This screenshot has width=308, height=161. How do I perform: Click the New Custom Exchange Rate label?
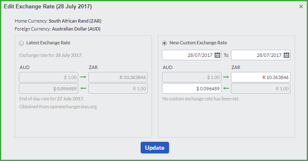pyautogui.click(x=198, y=43)
